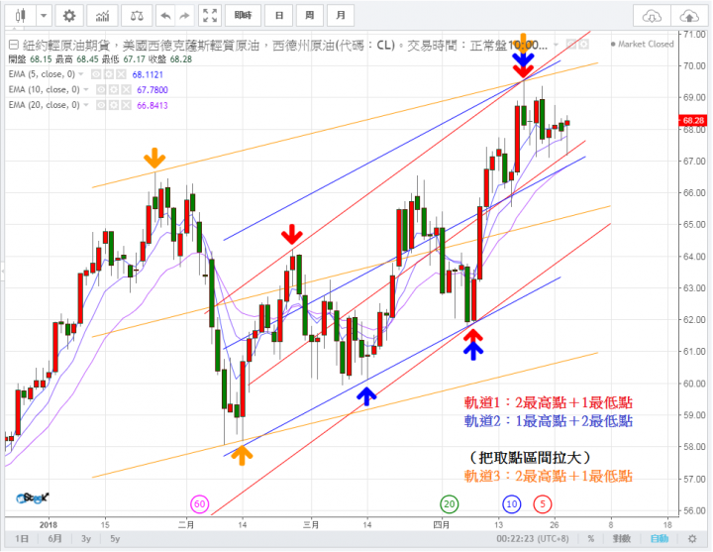Viewport: 713px width, 552px height.
Task: Switch to the 日 timeframe tab
Action: point(279,16)
